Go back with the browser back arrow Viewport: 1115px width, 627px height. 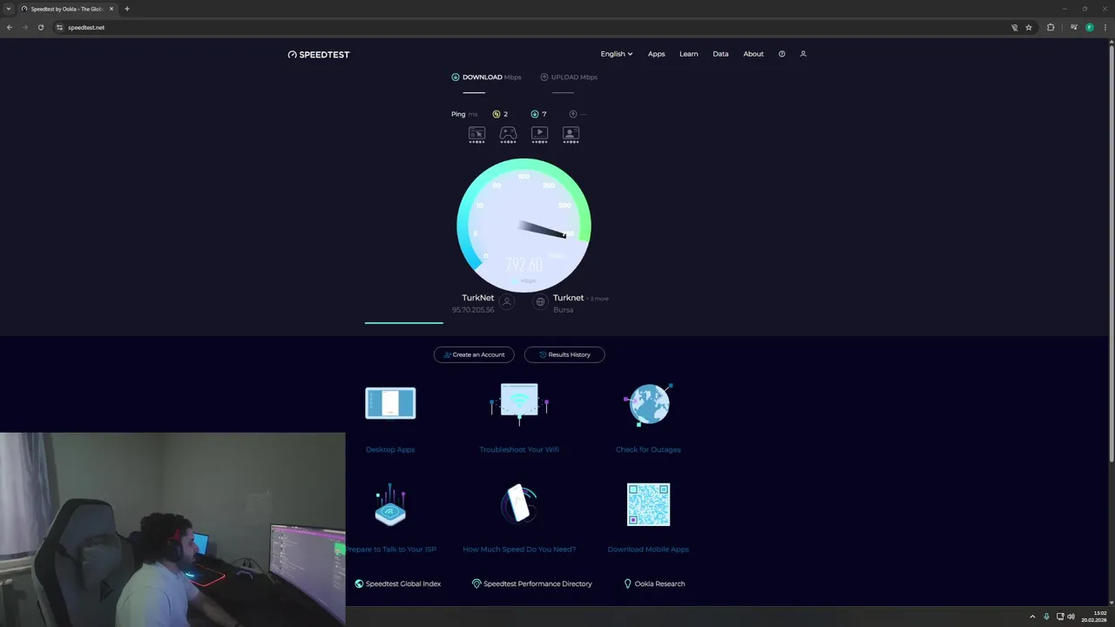(x=10, y=27)
